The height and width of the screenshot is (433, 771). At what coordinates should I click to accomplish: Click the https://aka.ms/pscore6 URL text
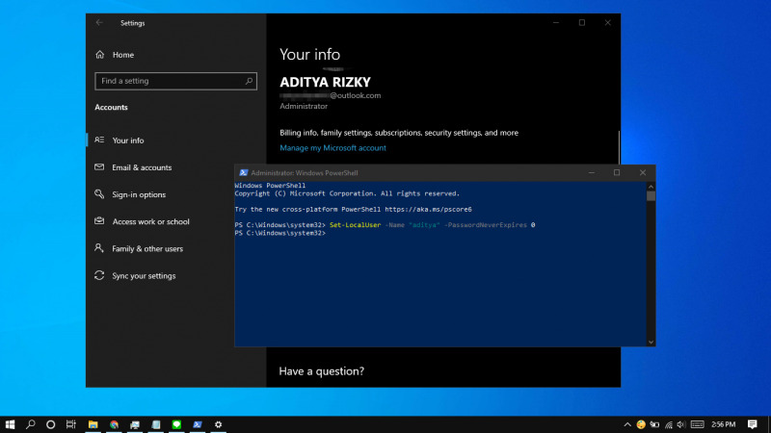point(428,209)
